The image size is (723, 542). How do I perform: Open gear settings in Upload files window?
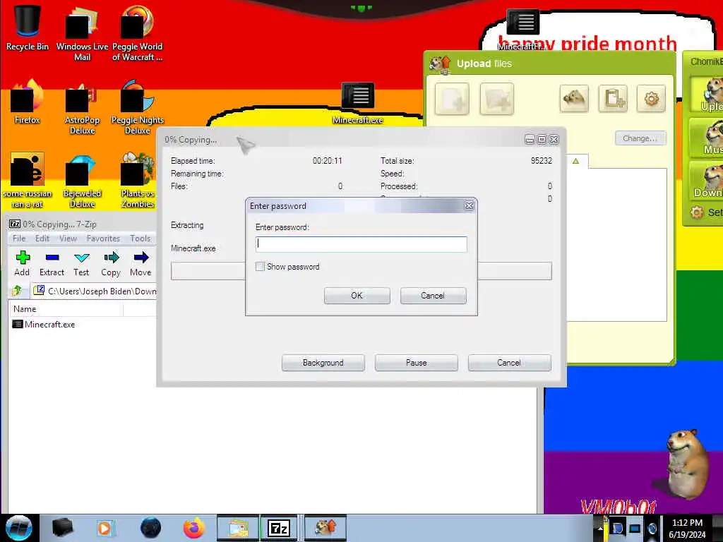651,98
